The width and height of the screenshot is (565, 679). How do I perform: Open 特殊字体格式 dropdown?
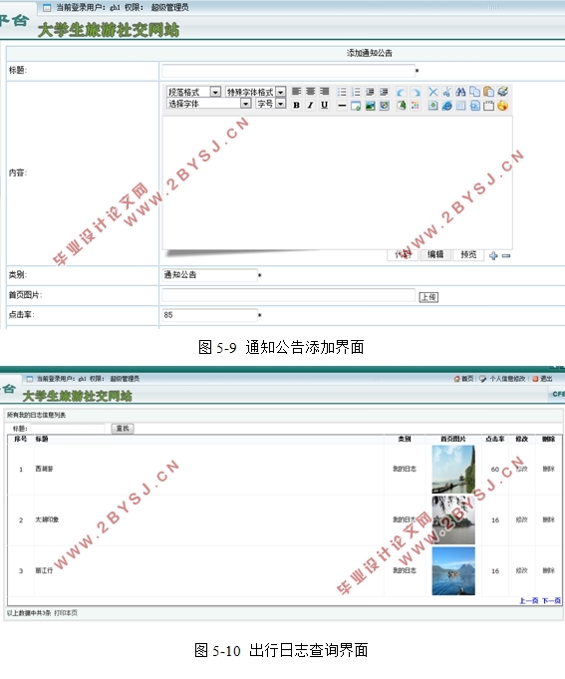256,92
